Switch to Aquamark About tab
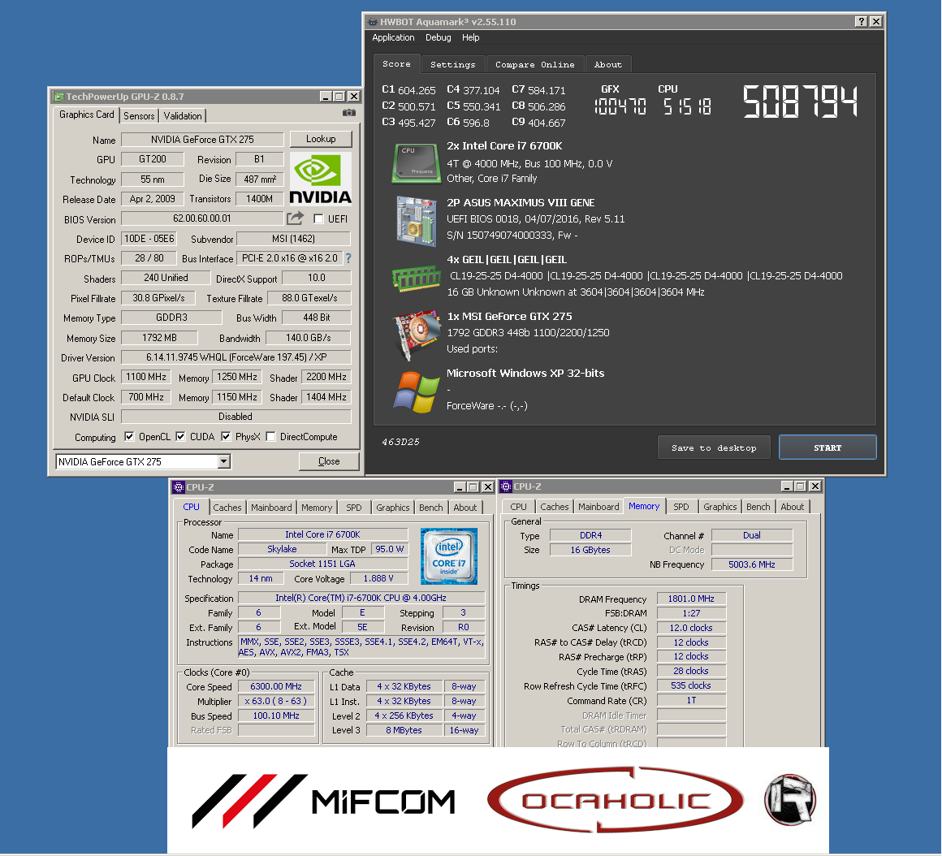942x856 pixels. pyautogui.click(x=608, y=64)
